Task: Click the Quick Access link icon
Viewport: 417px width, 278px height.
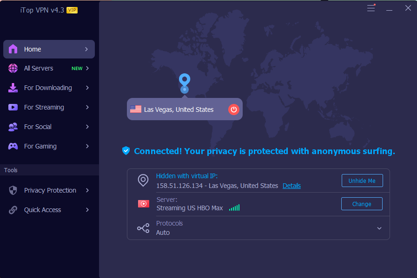Action: click(x=13, y=210)
